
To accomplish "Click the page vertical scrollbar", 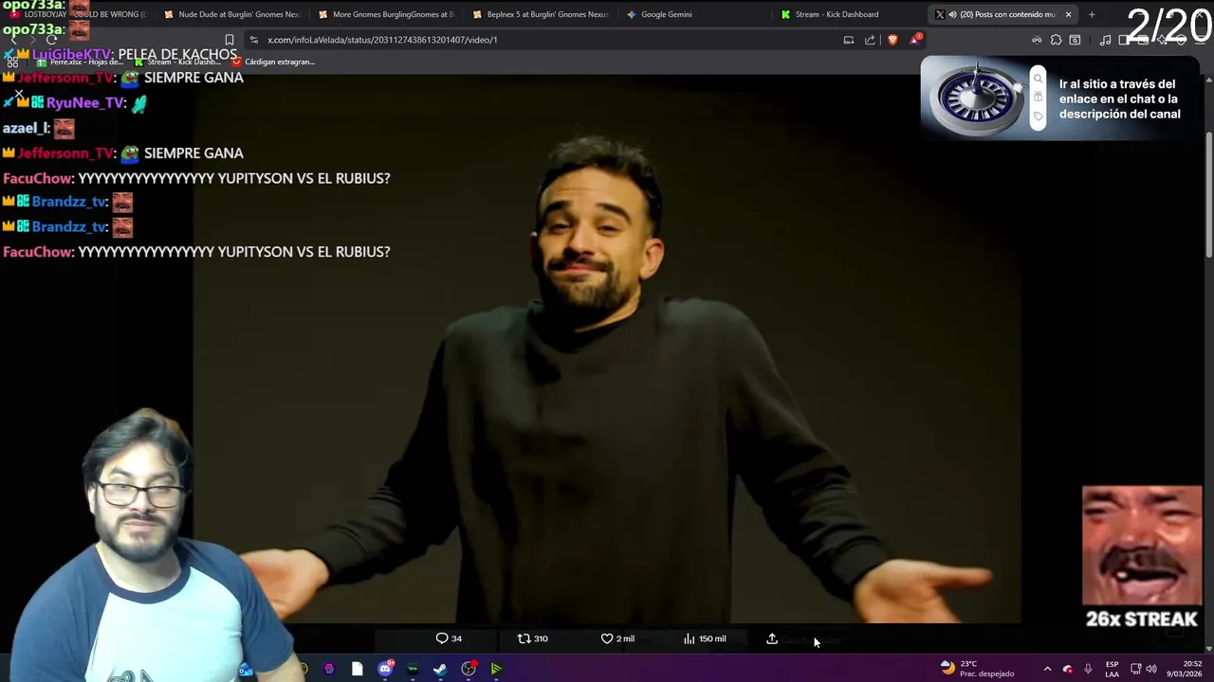I will [x=1208, y=194].
